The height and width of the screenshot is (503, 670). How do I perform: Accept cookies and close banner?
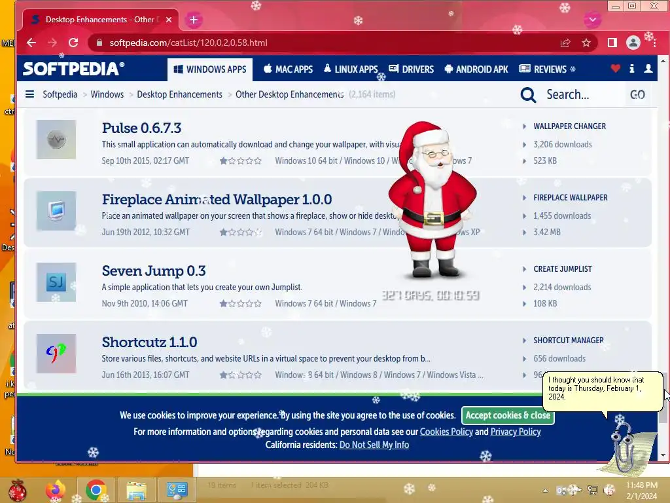(508, 415)
